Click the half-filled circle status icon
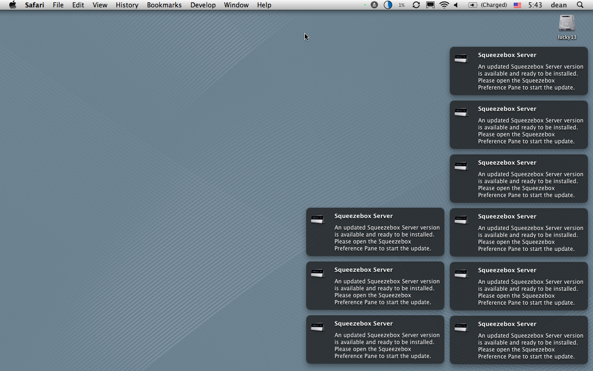 [x=388, y=5]
